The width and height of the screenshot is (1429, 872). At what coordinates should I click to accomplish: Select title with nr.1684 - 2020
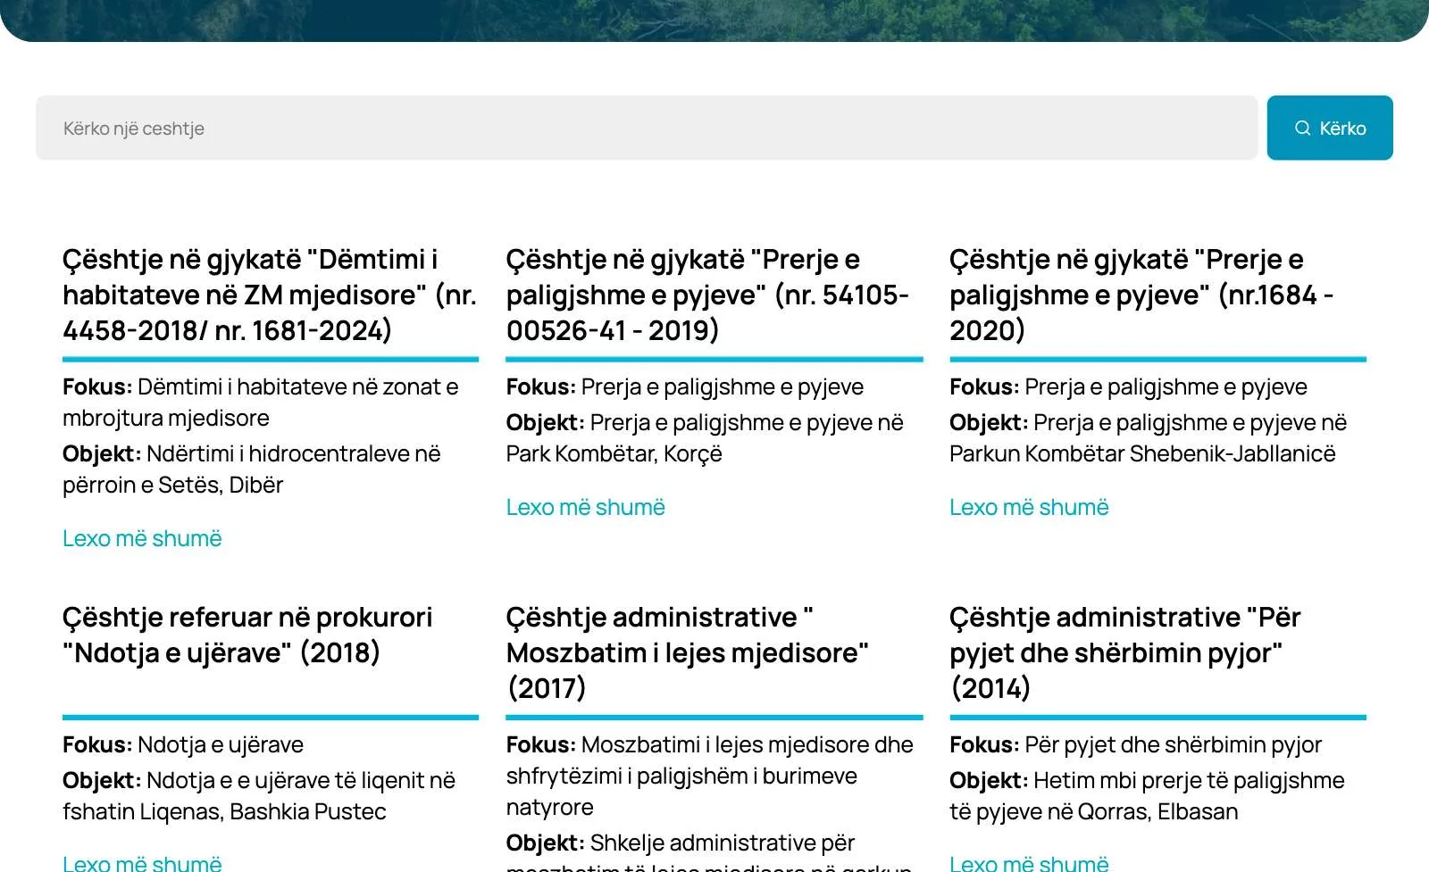coord(1141,295)
